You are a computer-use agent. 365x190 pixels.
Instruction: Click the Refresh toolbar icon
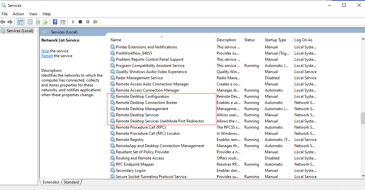pyautogui.click(x=38, y=22)
